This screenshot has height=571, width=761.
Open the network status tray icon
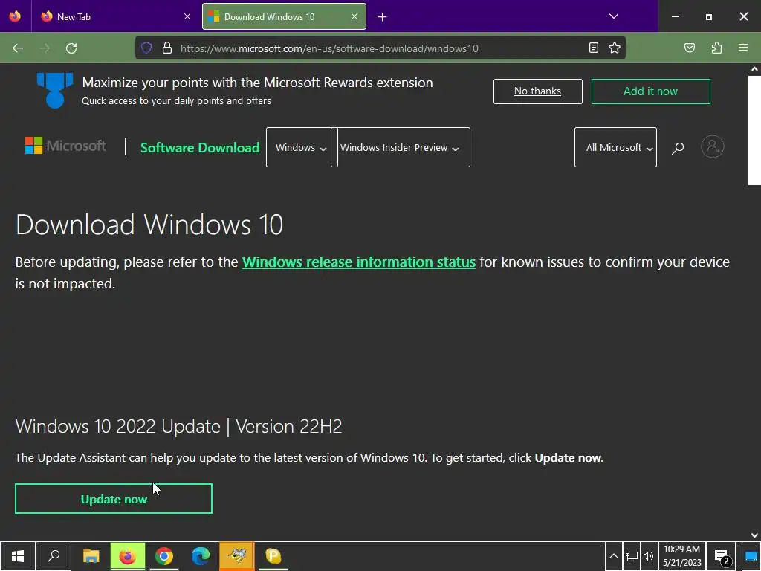click(632, 556)
